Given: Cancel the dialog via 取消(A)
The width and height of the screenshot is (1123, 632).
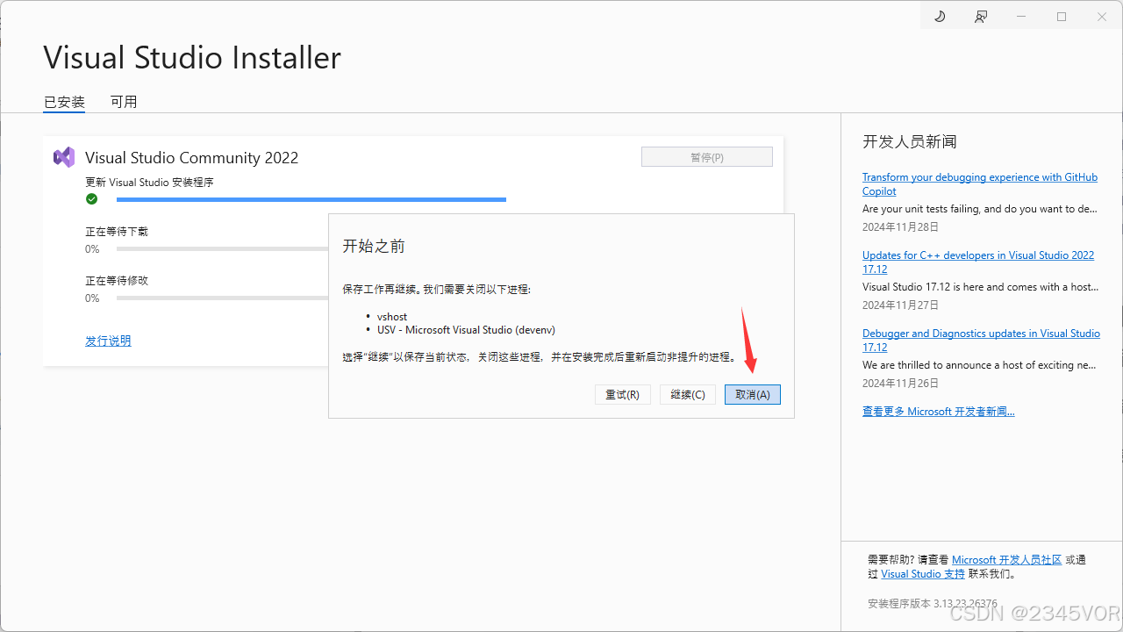Looking at the screenshot, I should point(752,394).
